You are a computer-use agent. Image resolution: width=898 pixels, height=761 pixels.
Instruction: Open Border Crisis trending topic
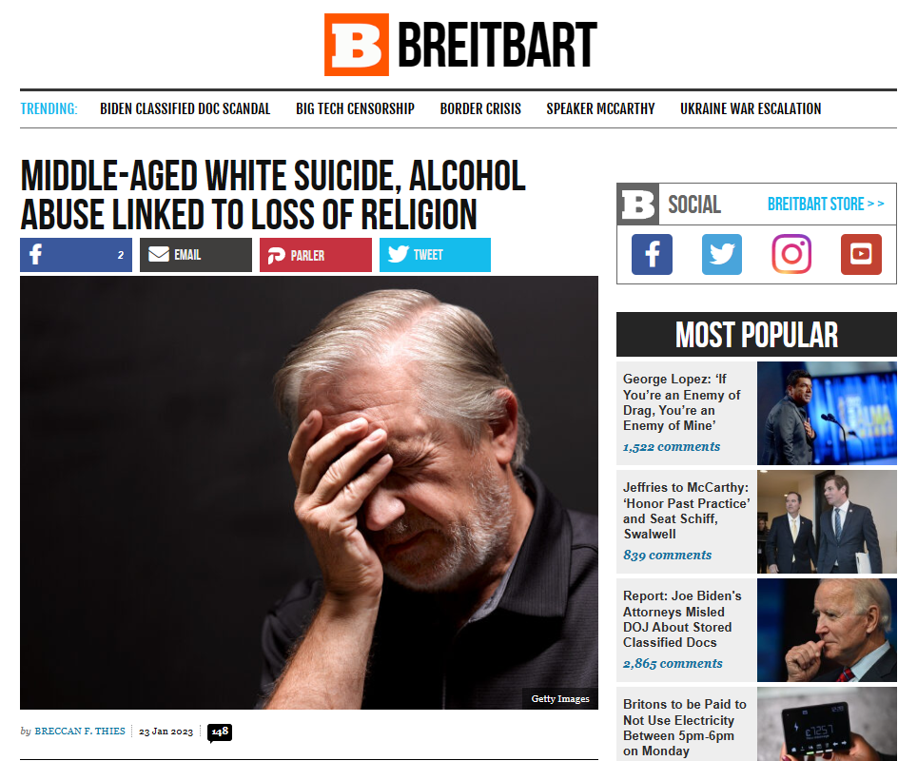click(480, 108)
